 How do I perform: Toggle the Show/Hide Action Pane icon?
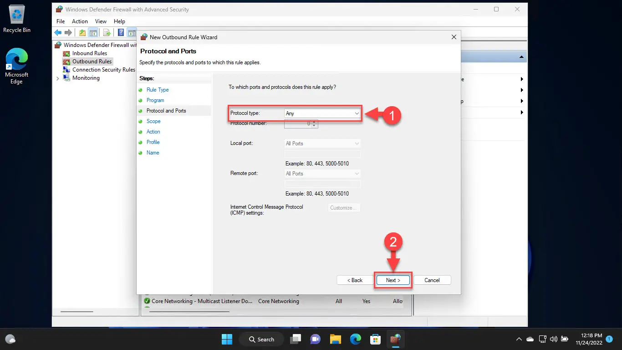point(132,32)
